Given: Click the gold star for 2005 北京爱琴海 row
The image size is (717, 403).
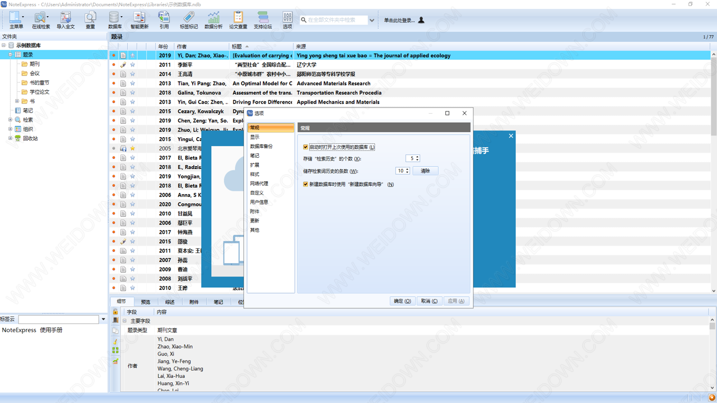Looking at the screenshot, I should [133, 148].
